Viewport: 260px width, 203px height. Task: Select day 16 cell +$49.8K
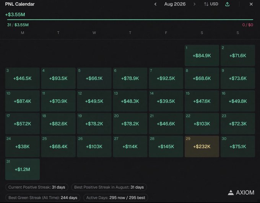238,101
